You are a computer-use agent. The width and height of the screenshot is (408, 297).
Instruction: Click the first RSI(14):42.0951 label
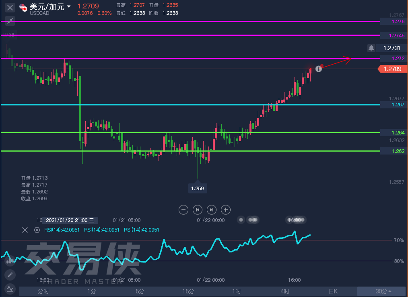click(62, 230)
